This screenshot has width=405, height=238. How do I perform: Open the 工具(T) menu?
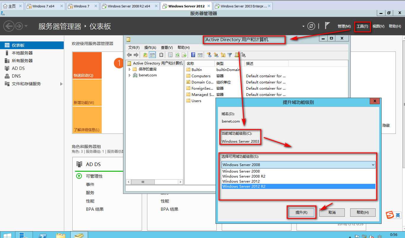[x=362, y=26]
